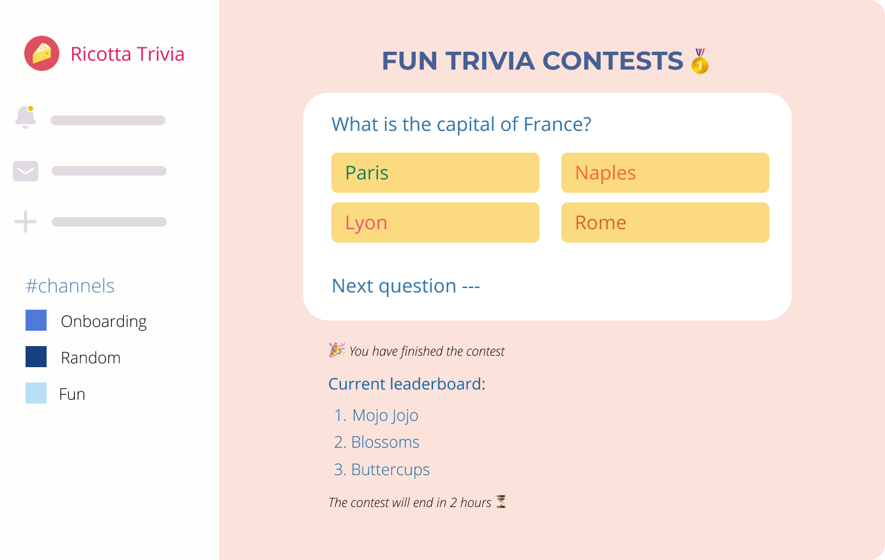Image resolution: width=885 pixels, height=560 pixels.
Task: Click the Onboarding channel blue color swatch
Action: (36, 321)
